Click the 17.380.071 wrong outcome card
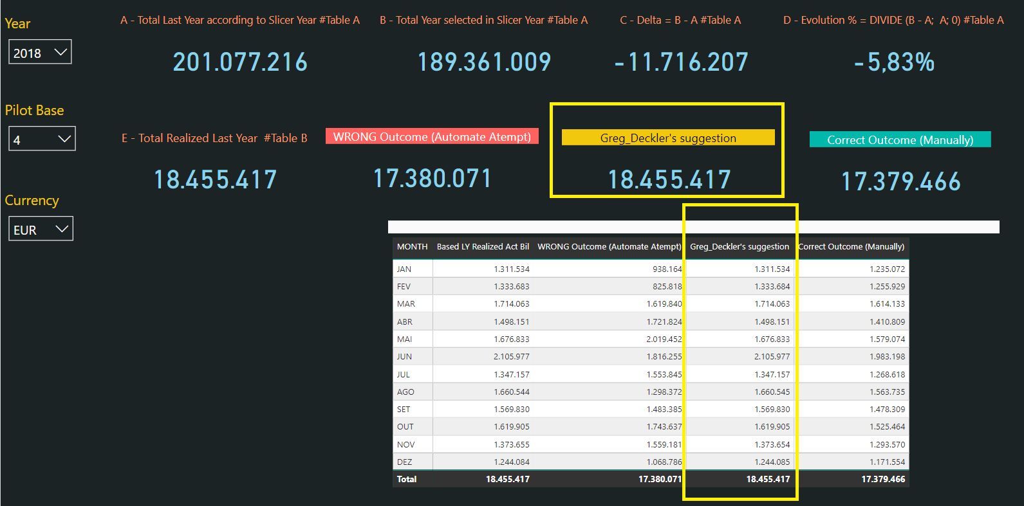1024x506 pixels. (x=433, y=178)
